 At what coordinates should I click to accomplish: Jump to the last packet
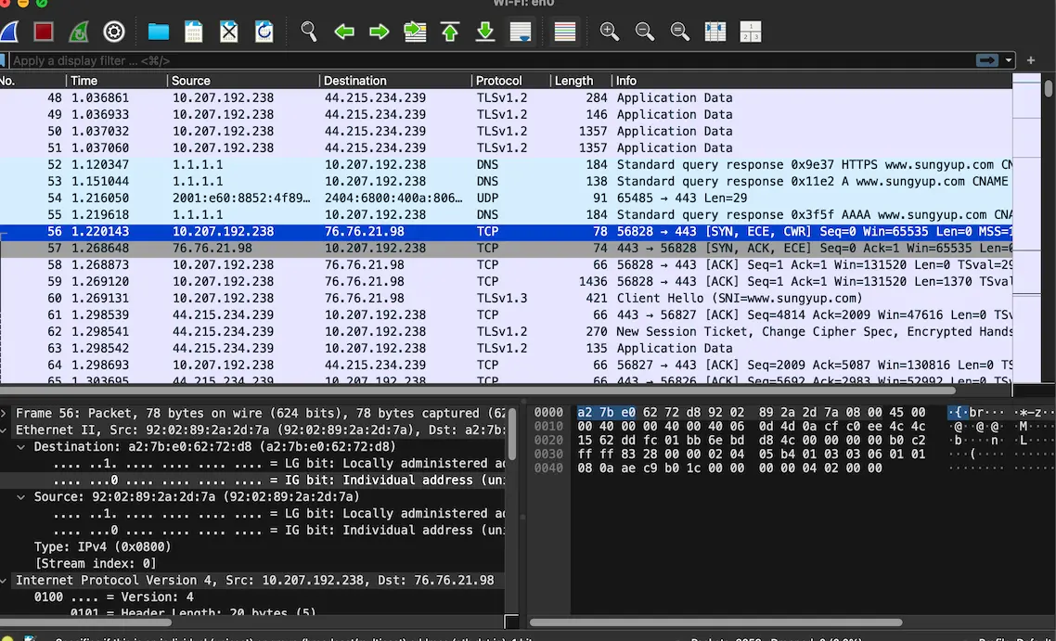click(485, 31)
